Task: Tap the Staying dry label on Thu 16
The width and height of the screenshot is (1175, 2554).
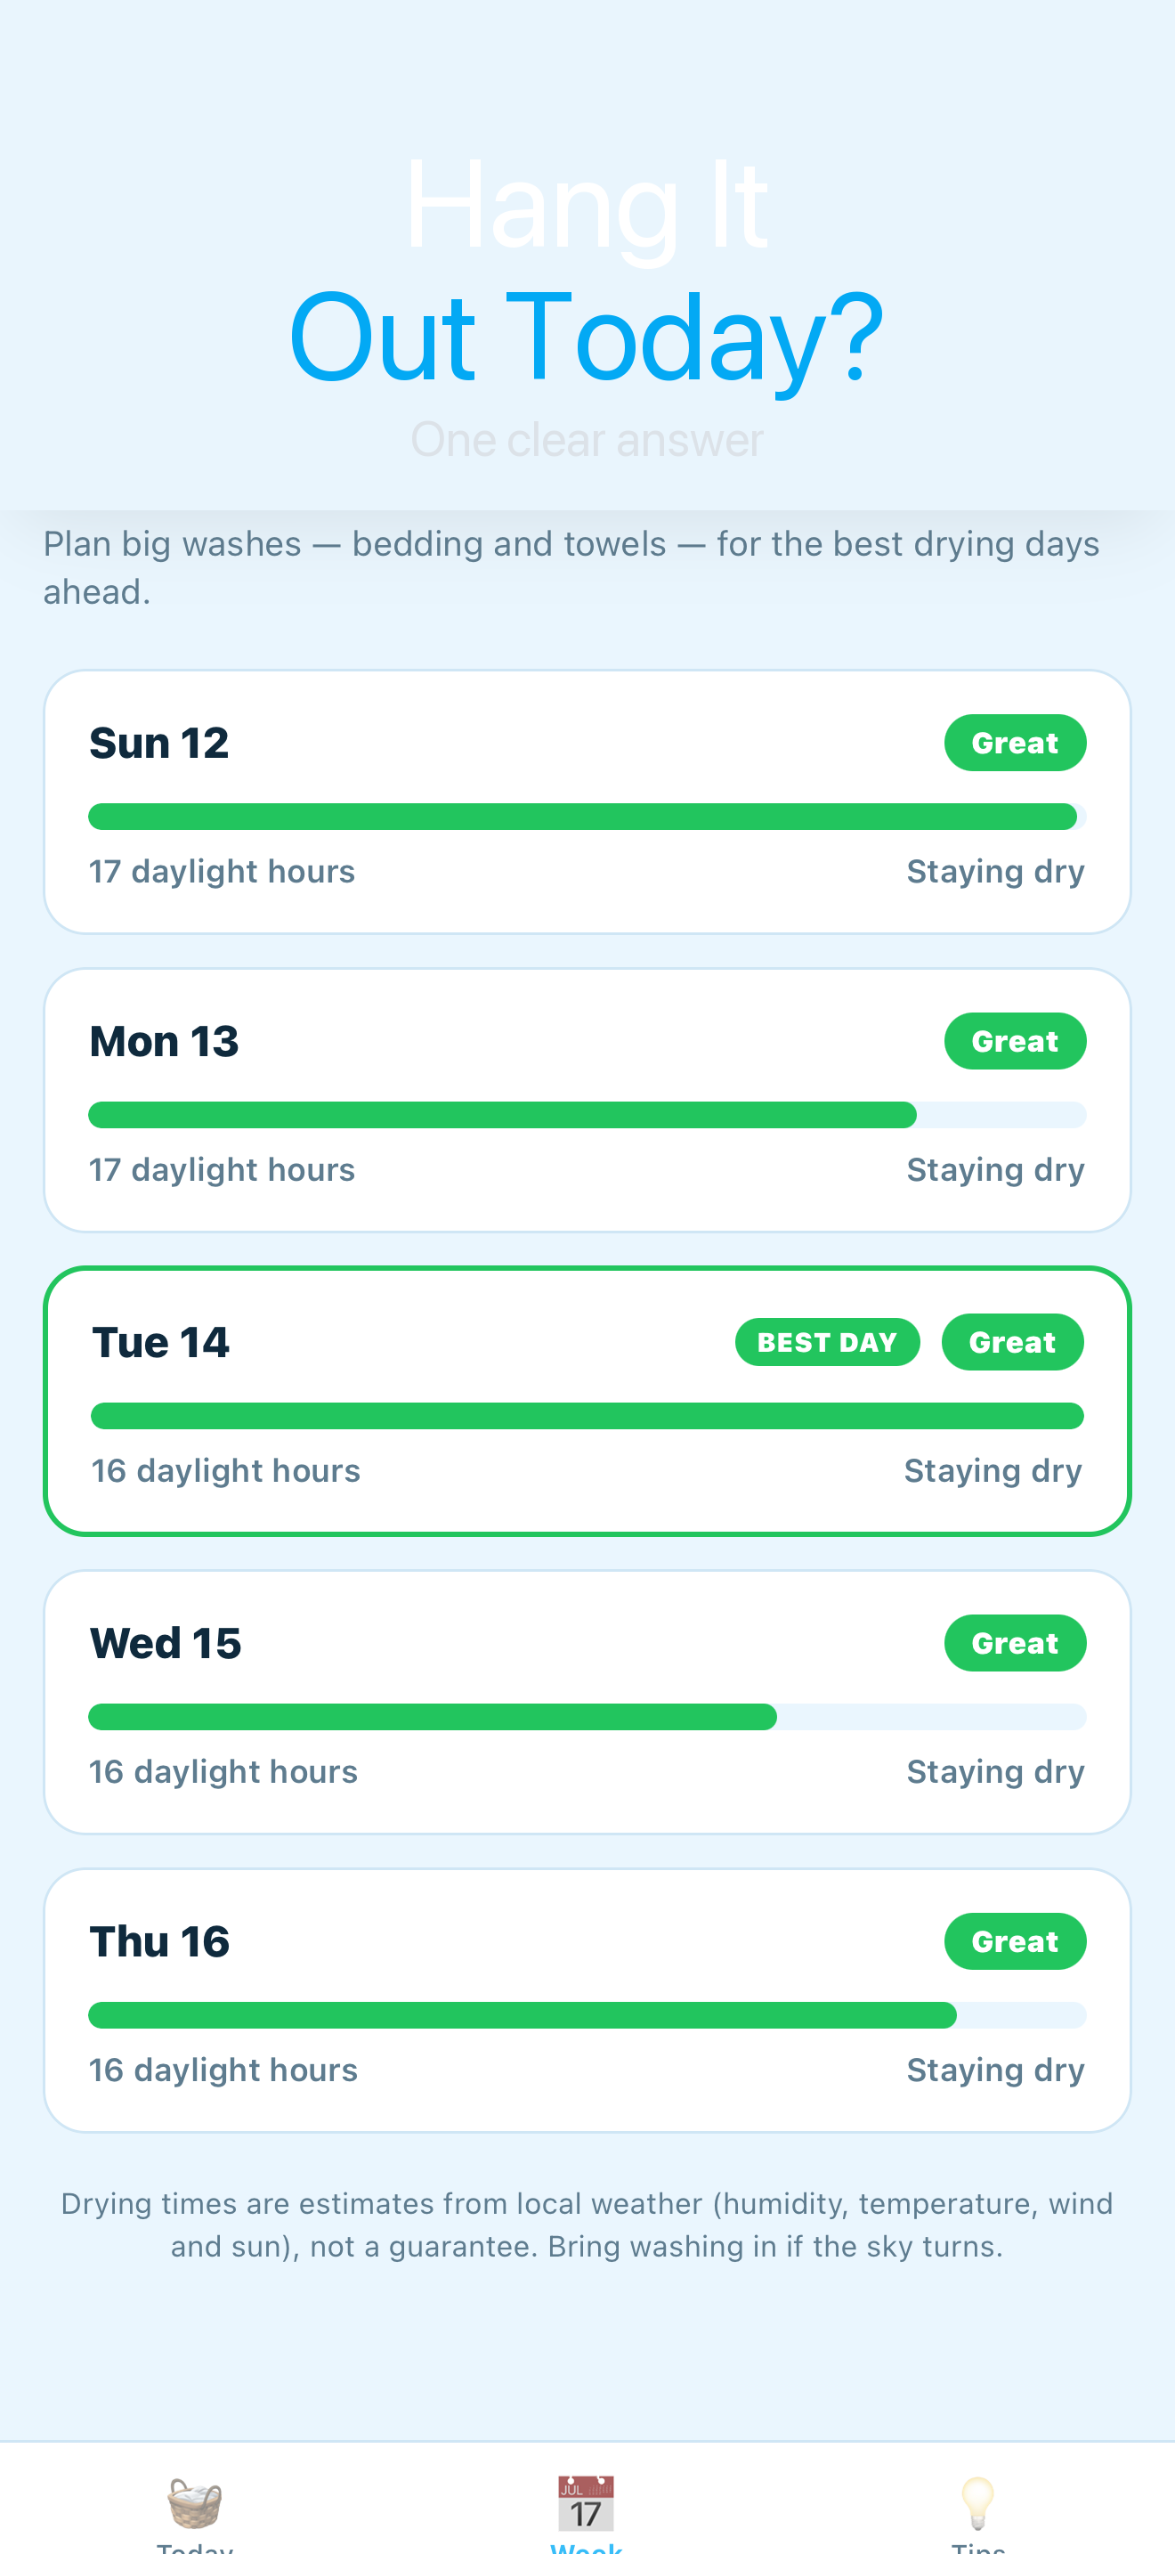Action: click(x=996, y=2070)
